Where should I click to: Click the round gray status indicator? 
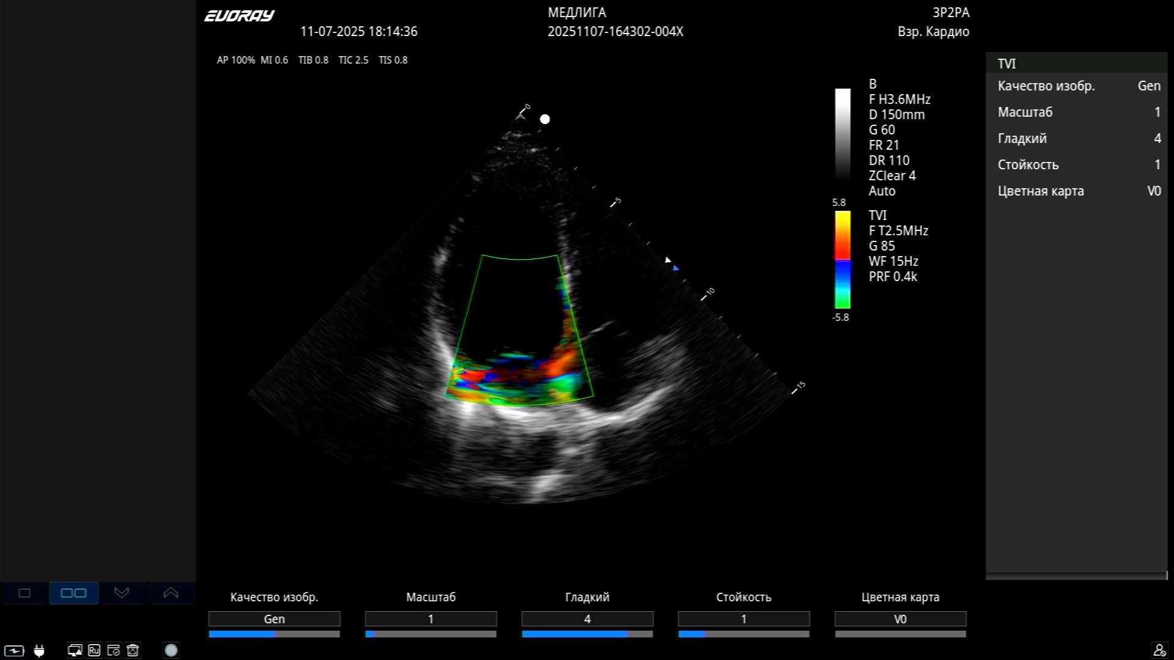(x=171, y=651)
